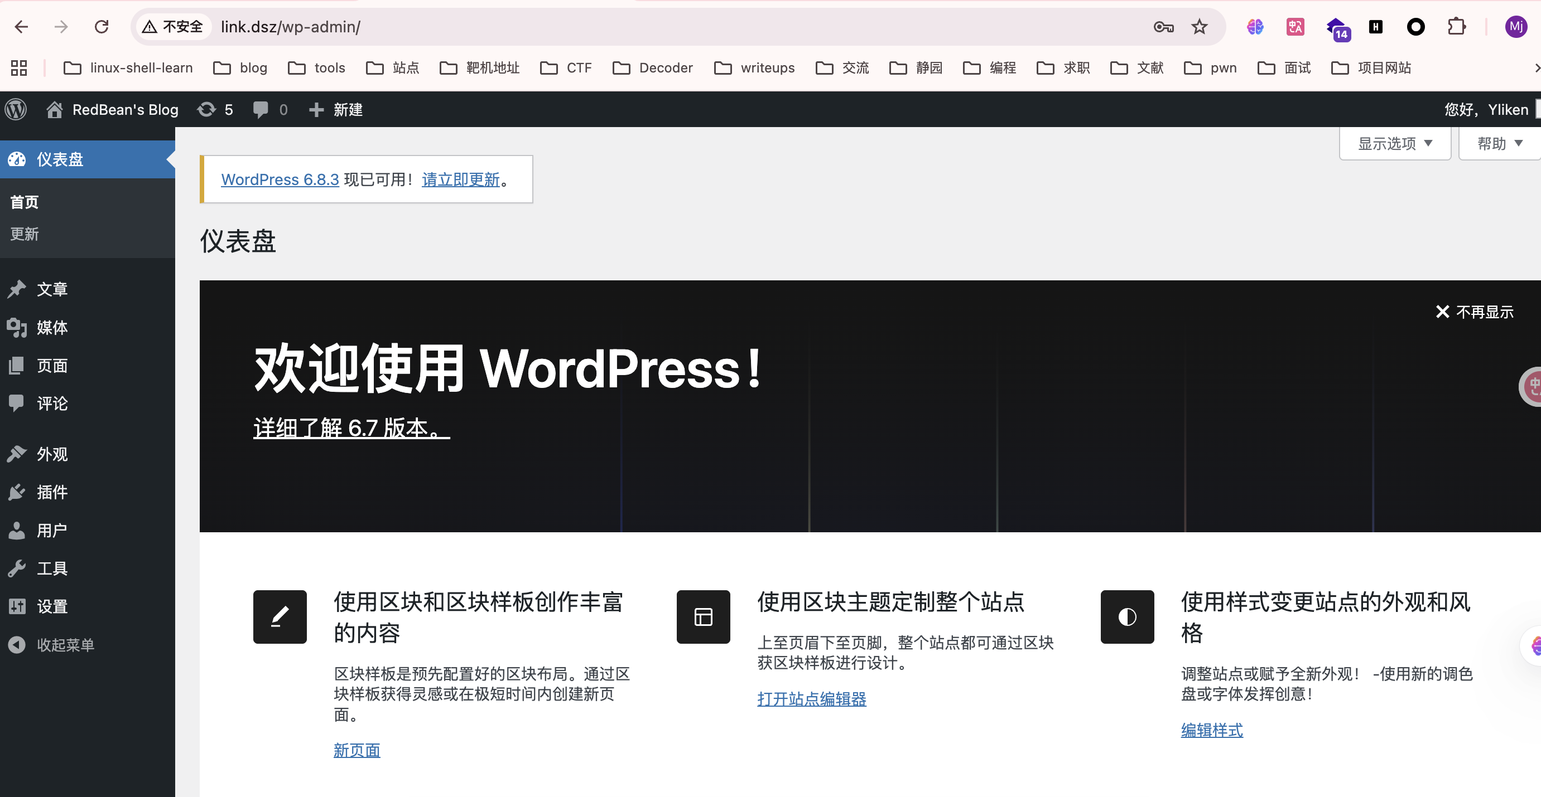Bookmark this page with the star icon
1541x797 pixels.
pyautogui.click(x=1199, y=27)
